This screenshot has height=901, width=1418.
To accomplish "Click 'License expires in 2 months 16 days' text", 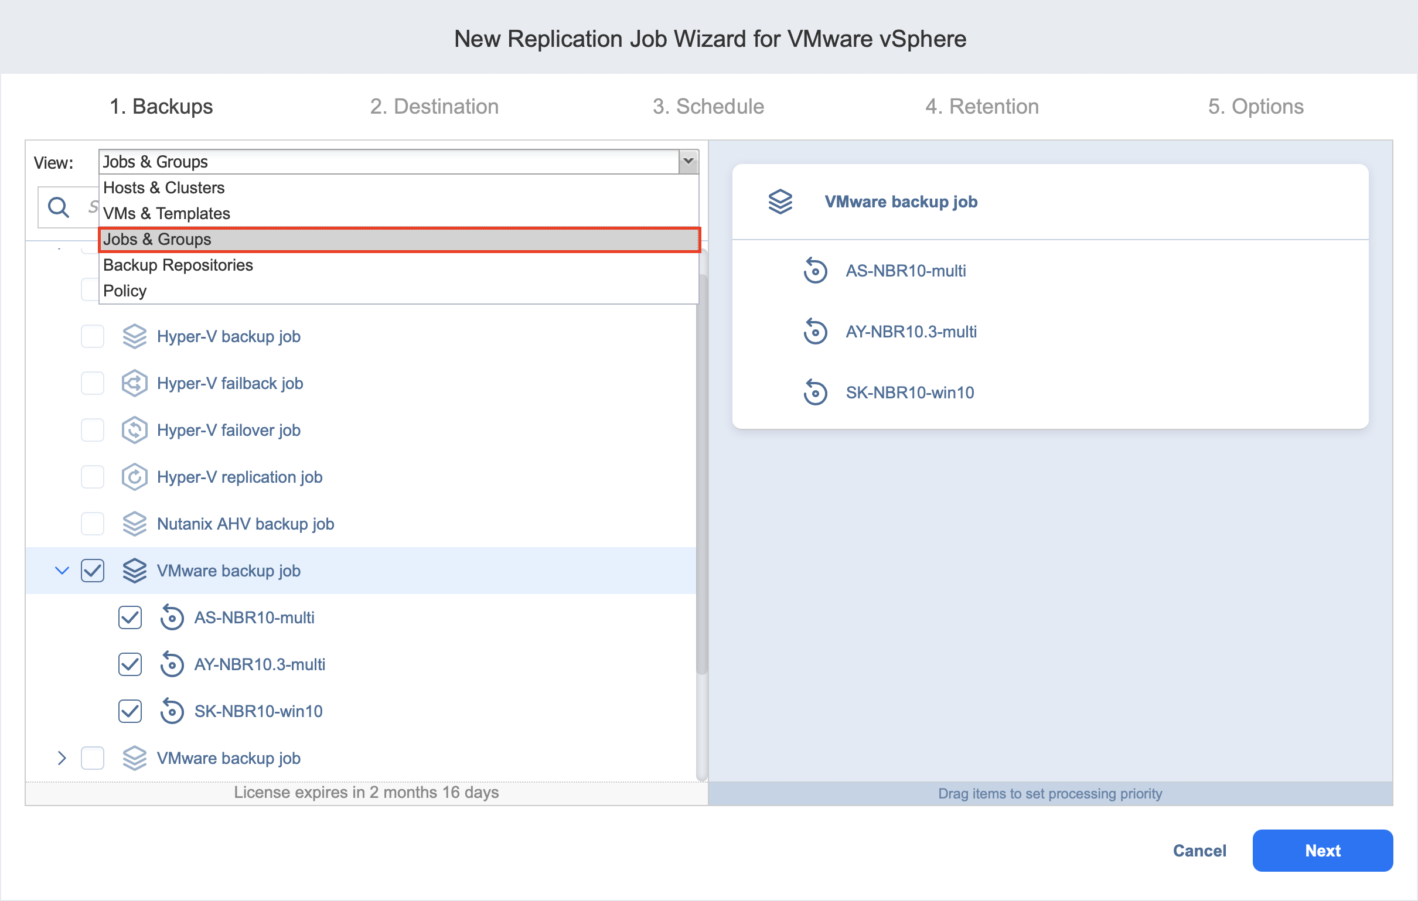I will coord(366,792).
